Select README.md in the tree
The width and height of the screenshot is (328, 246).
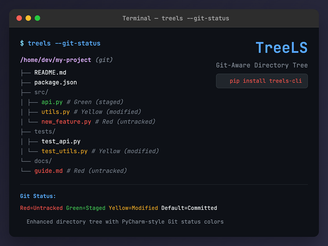click(x=50, y=72)
